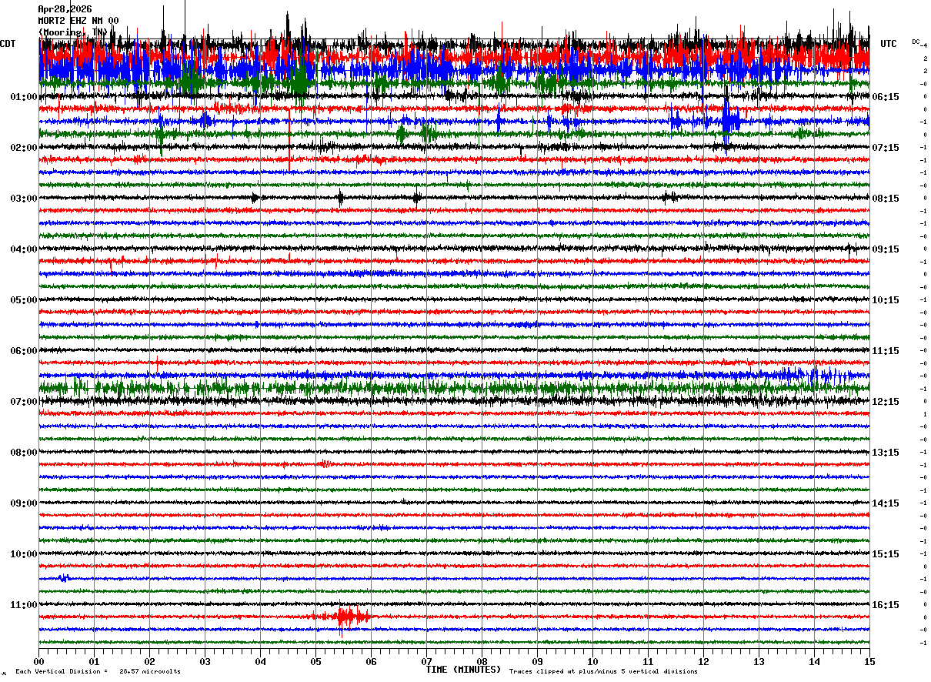Screen dimensions: 931x682
Task: Click the 07:00 CDT row label
Action: coord(24,402)
